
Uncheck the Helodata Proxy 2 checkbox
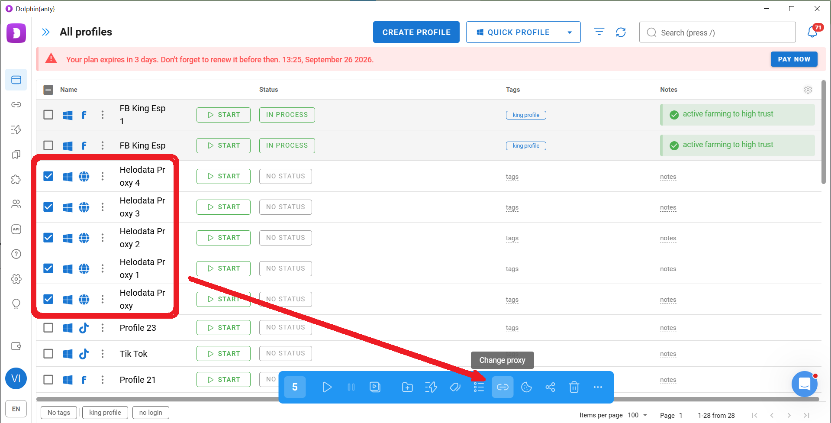(48, 238)
